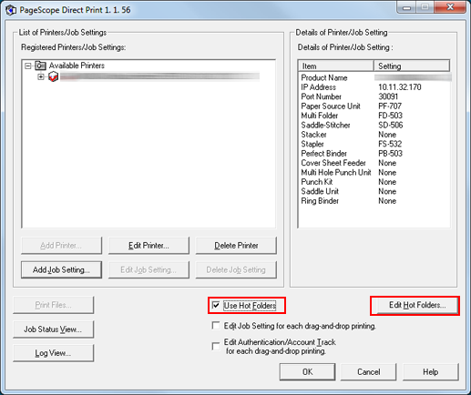Click the 30091 port value
Viewport: 471px width, 395px height.
tap(388, 96)
